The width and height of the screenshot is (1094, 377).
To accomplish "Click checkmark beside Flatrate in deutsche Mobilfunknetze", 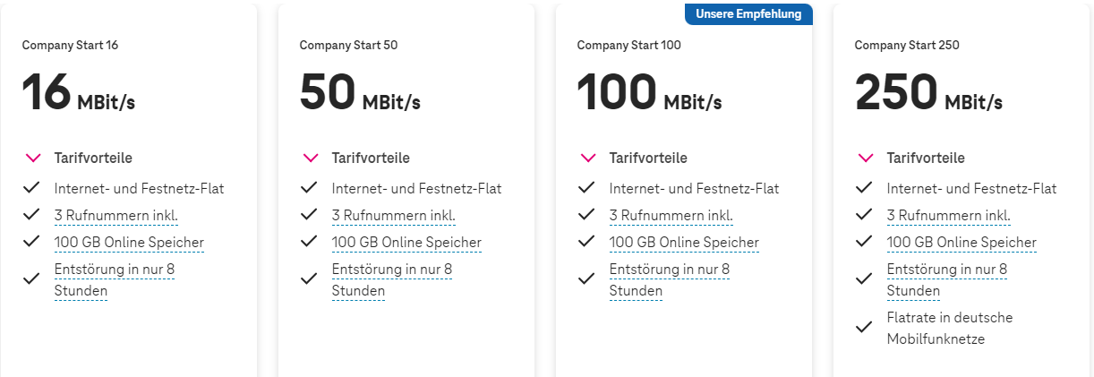I will tap(865, 327).
